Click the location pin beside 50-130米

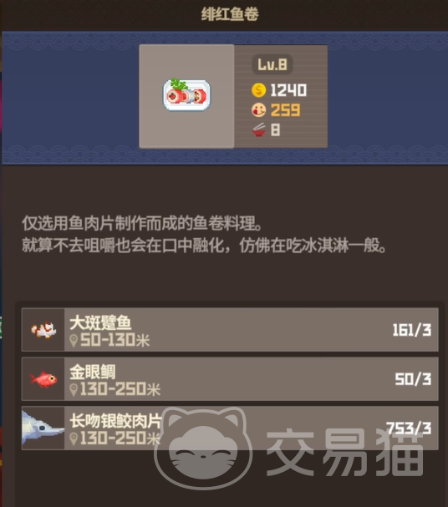(74, 341)
